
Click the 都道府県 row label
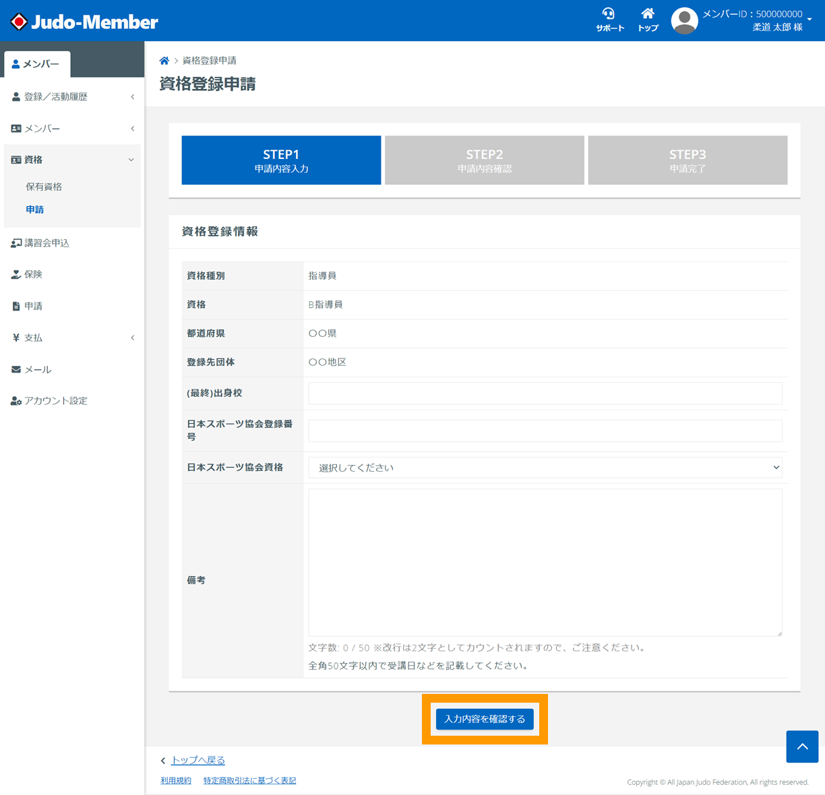(x=206, y=333)
